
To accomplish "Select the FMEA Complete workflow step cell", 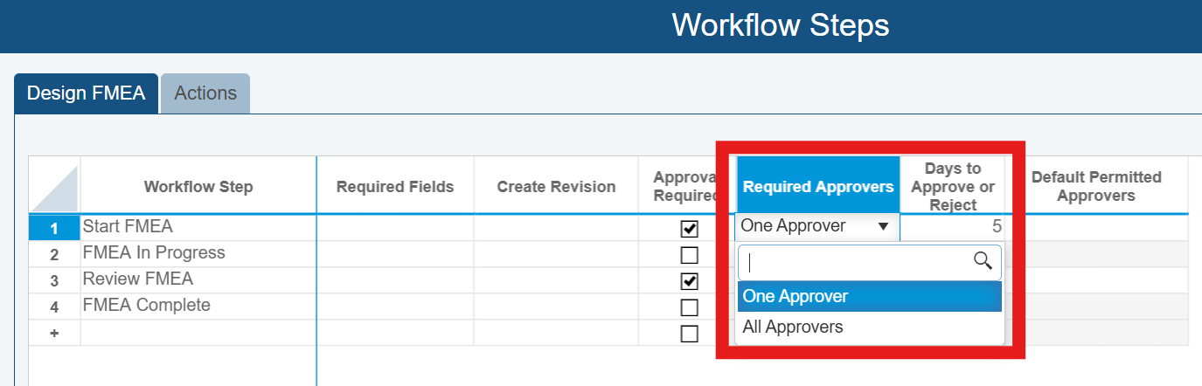I will click(x=198, y=306).
